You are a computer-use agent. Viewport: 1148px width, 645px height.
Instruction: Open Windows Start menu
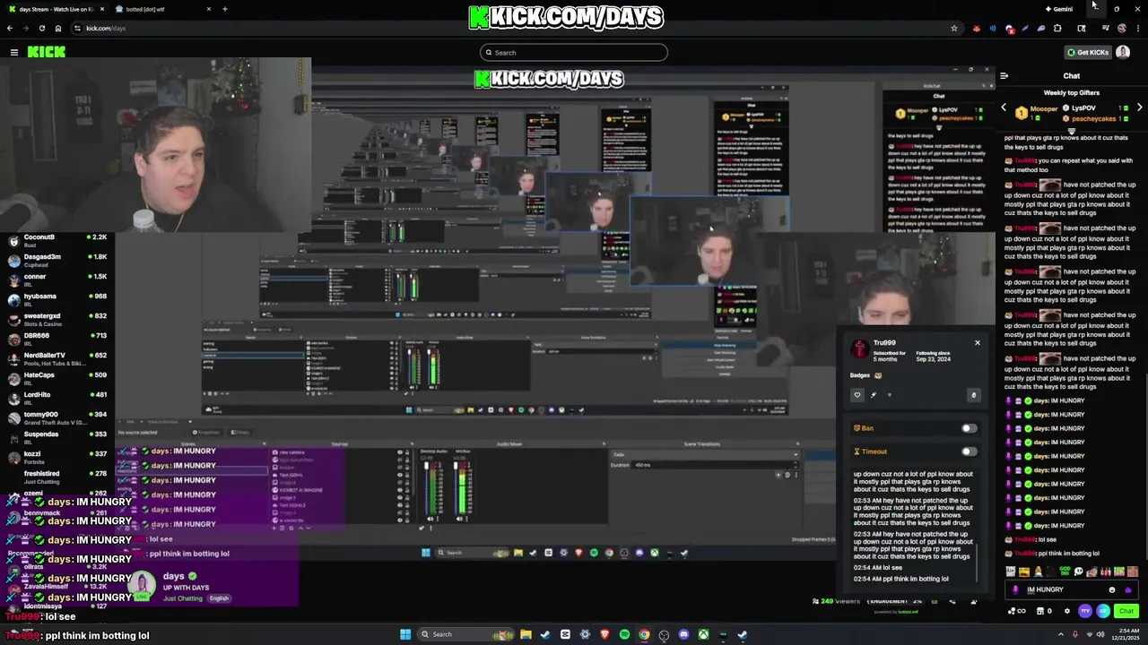[x=405, y=634]
